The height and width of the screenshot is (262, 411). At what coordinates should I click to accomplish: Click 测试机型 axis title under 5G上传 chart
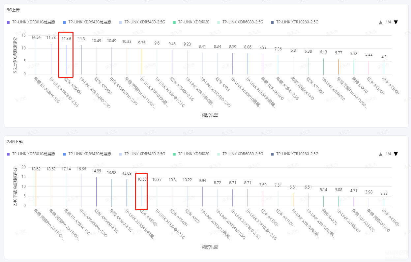tap(210, 115)
